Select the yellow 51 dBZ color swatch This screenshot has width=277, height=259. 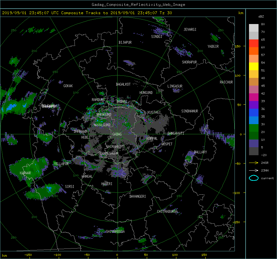point(254,67)
